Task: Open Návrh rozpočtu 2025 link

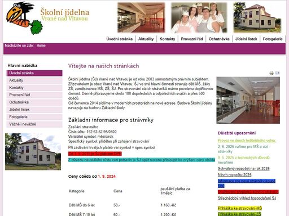Action: (235, 175)
